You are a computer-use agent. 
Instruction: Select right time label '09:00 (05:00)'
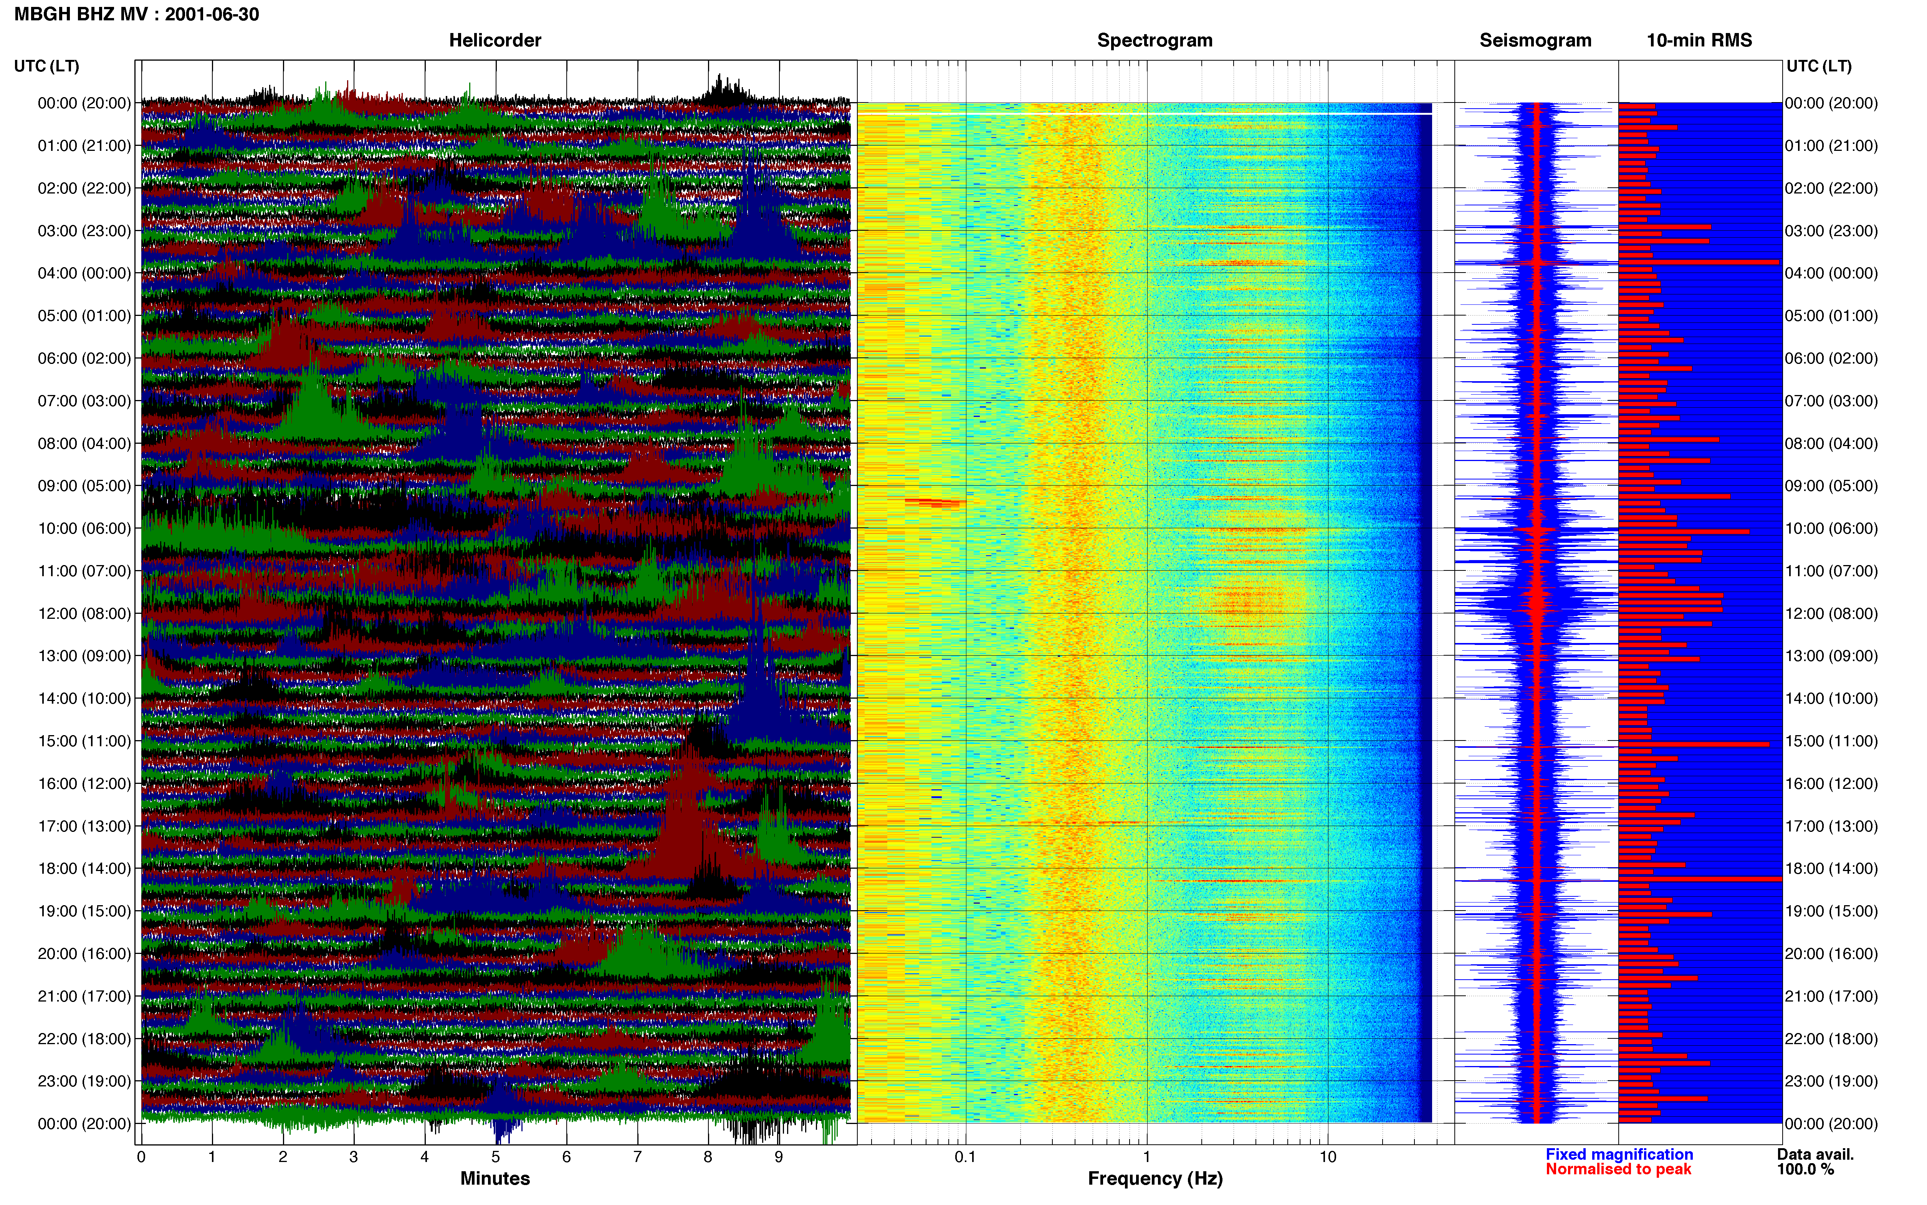pyautogui.click(x=1831, y=486)
